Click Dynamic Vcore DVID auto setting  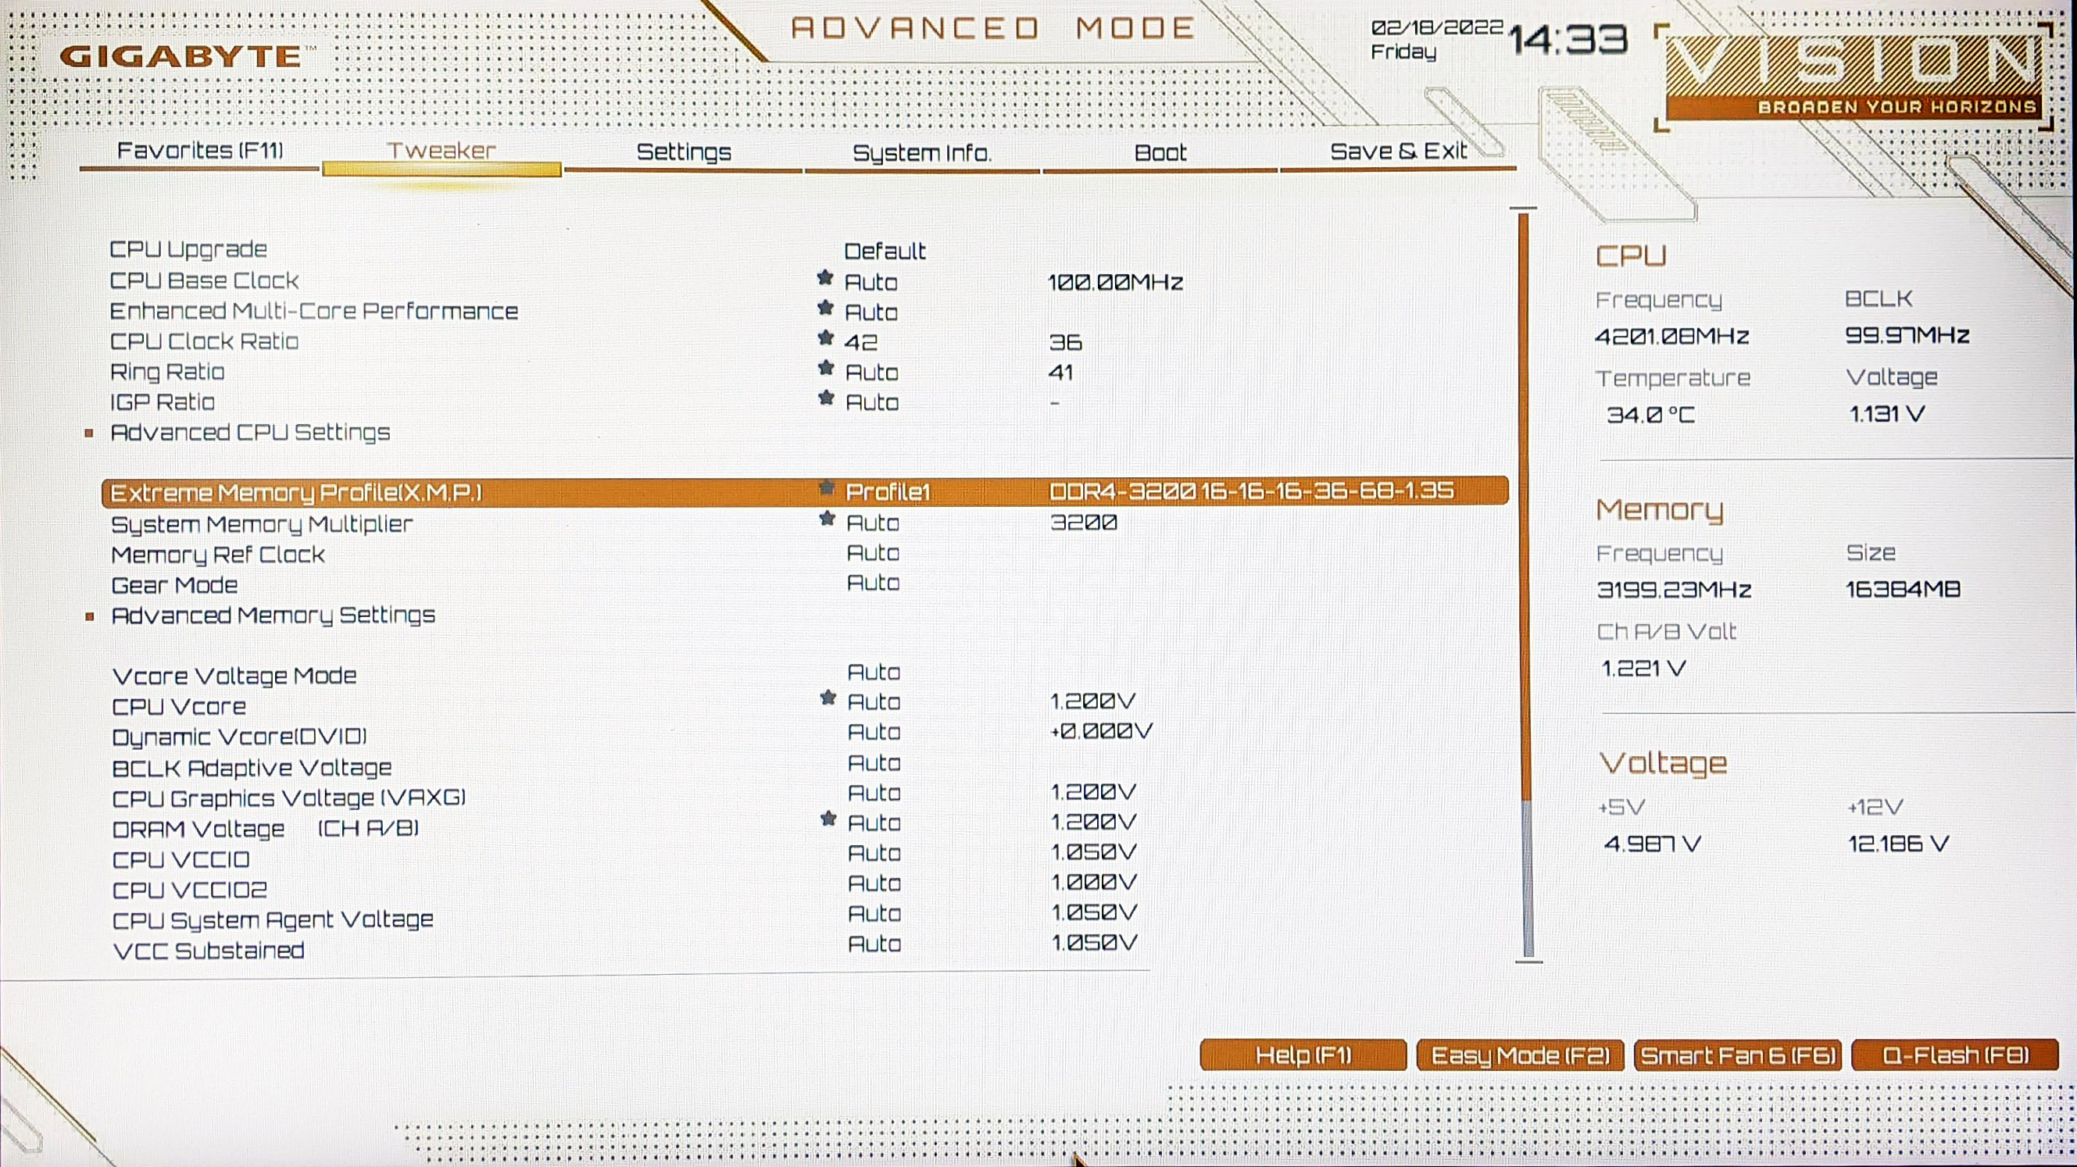pyautogui.click(x=871, y=732)
